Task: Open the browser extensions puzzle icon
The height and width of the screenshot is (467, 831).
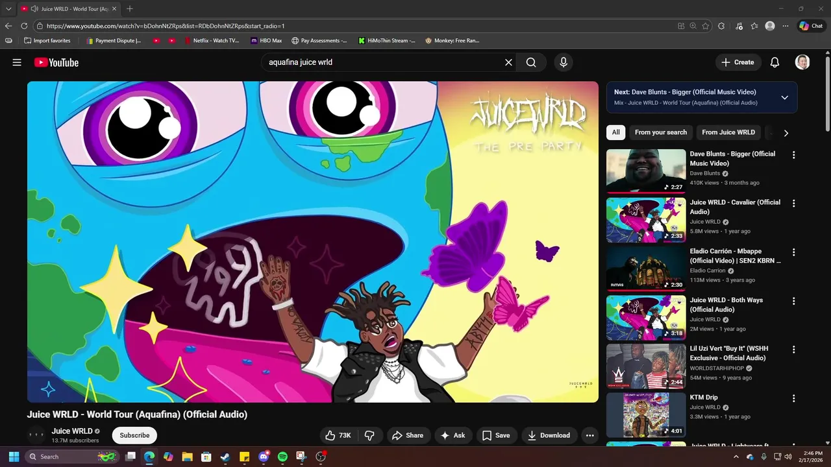Action: [x=721, y=26]
